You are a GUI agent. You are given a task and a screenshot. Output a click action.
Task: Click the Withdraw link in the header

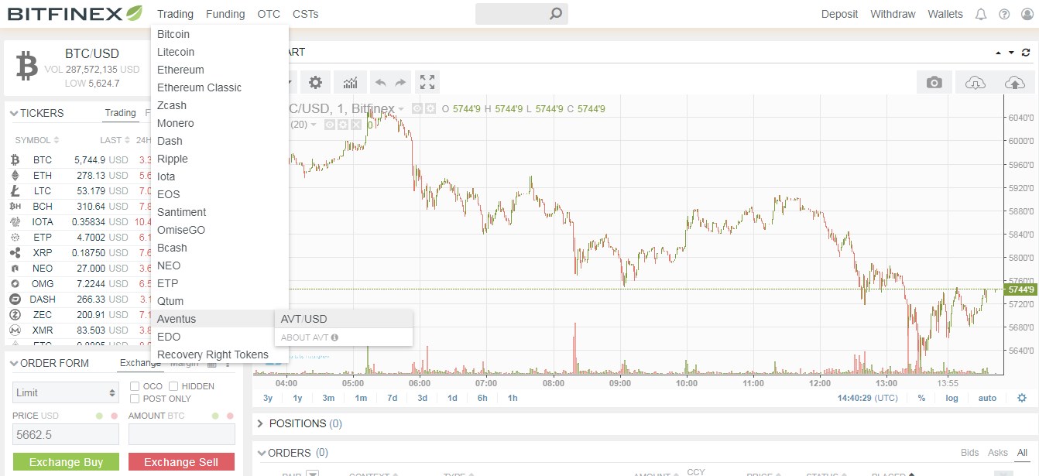click(x=892, y=13)
